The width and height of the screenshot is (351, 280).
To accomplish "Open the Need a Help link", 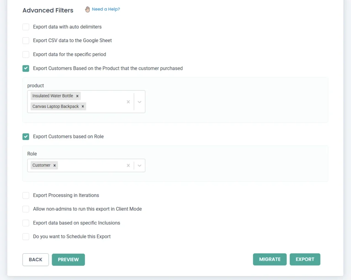I will (x=106, y=9).
